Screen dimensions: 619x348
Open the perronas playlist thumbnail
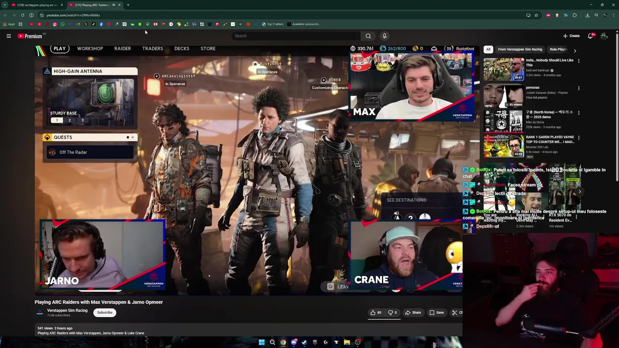(504, 96)
